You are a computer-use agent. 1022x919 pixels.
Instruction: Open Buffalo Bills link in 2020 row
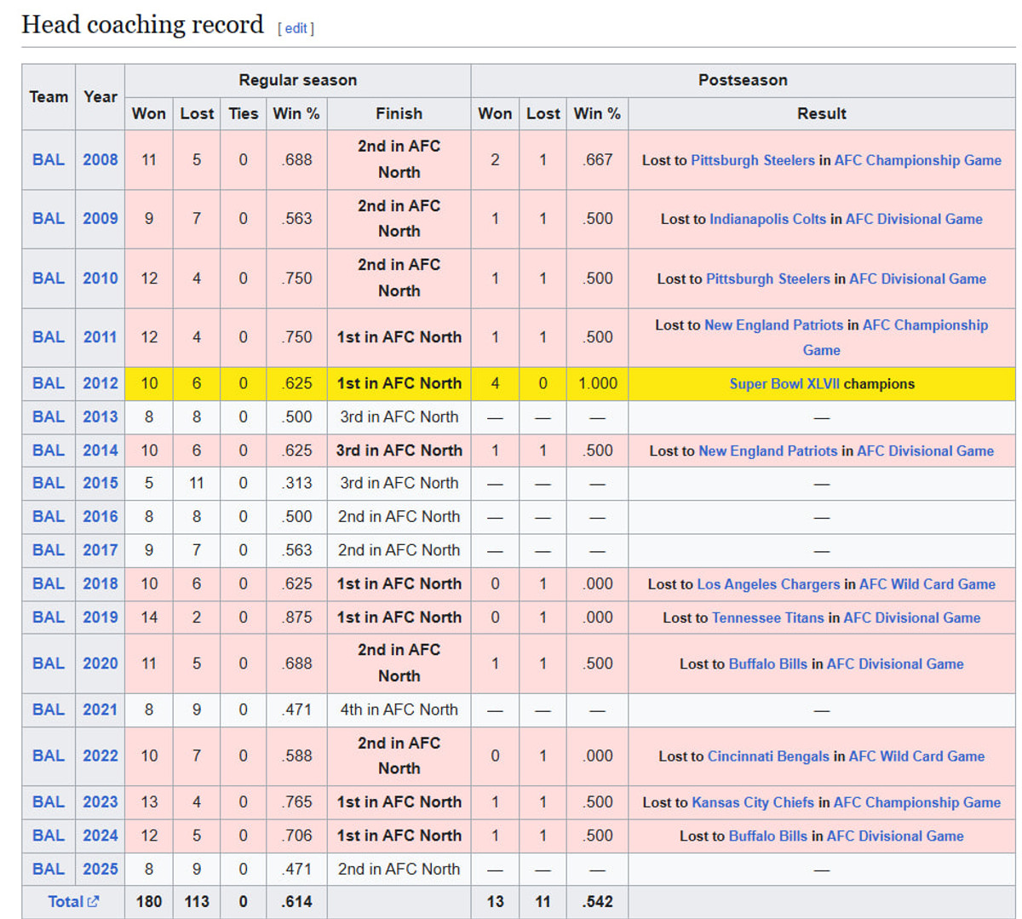767,663
